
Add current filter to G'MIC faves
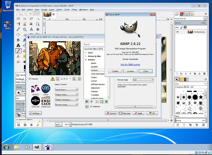(x=87, y=102)
